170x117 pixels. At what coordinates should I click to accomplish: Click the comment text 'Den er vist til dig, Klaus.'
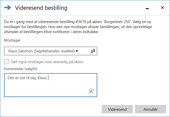click(x=27, y=78)
